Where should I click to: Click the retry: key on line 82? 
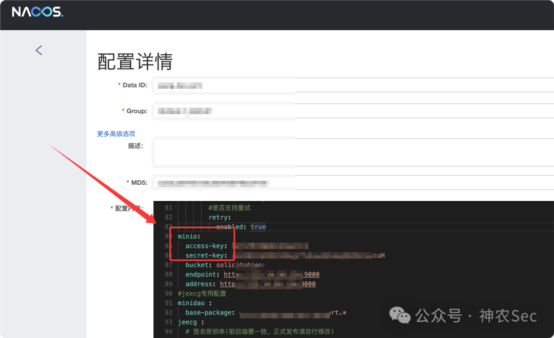pyautogui.click(x=220, y=217)
